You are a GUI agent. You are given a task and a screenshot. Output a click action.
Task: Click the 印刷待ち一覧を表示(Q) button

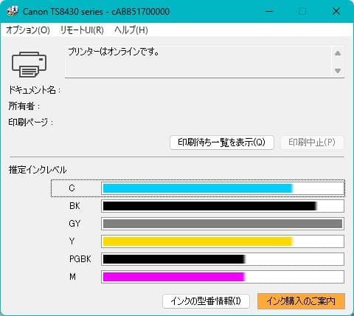click(x=222, y=142)
